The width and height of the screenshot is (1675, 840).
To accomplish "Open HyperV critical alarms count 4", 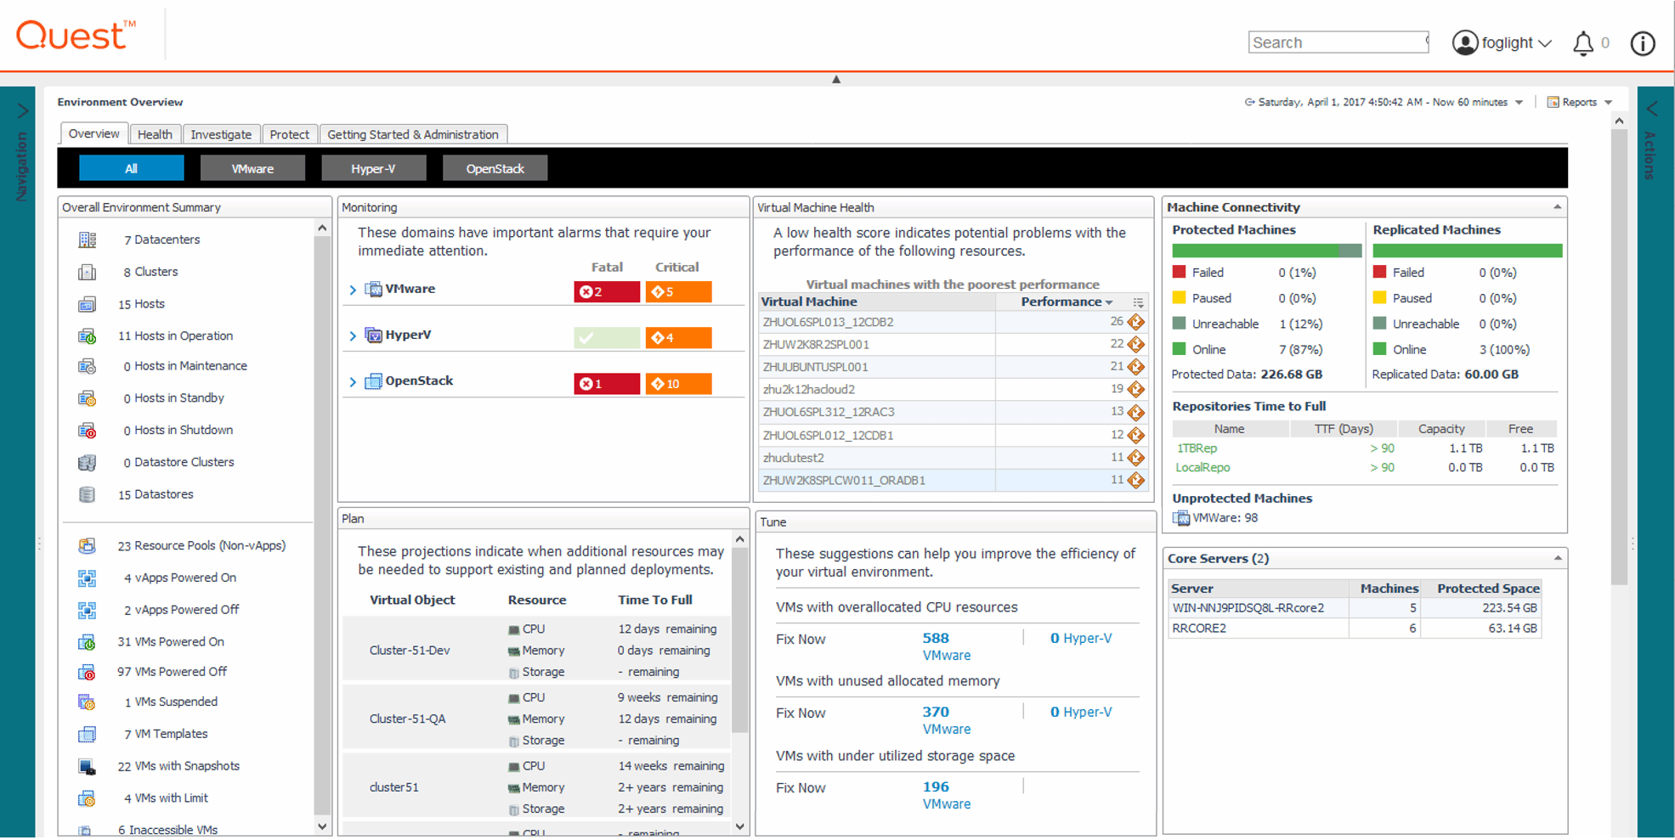I will (x=678, y=338).
